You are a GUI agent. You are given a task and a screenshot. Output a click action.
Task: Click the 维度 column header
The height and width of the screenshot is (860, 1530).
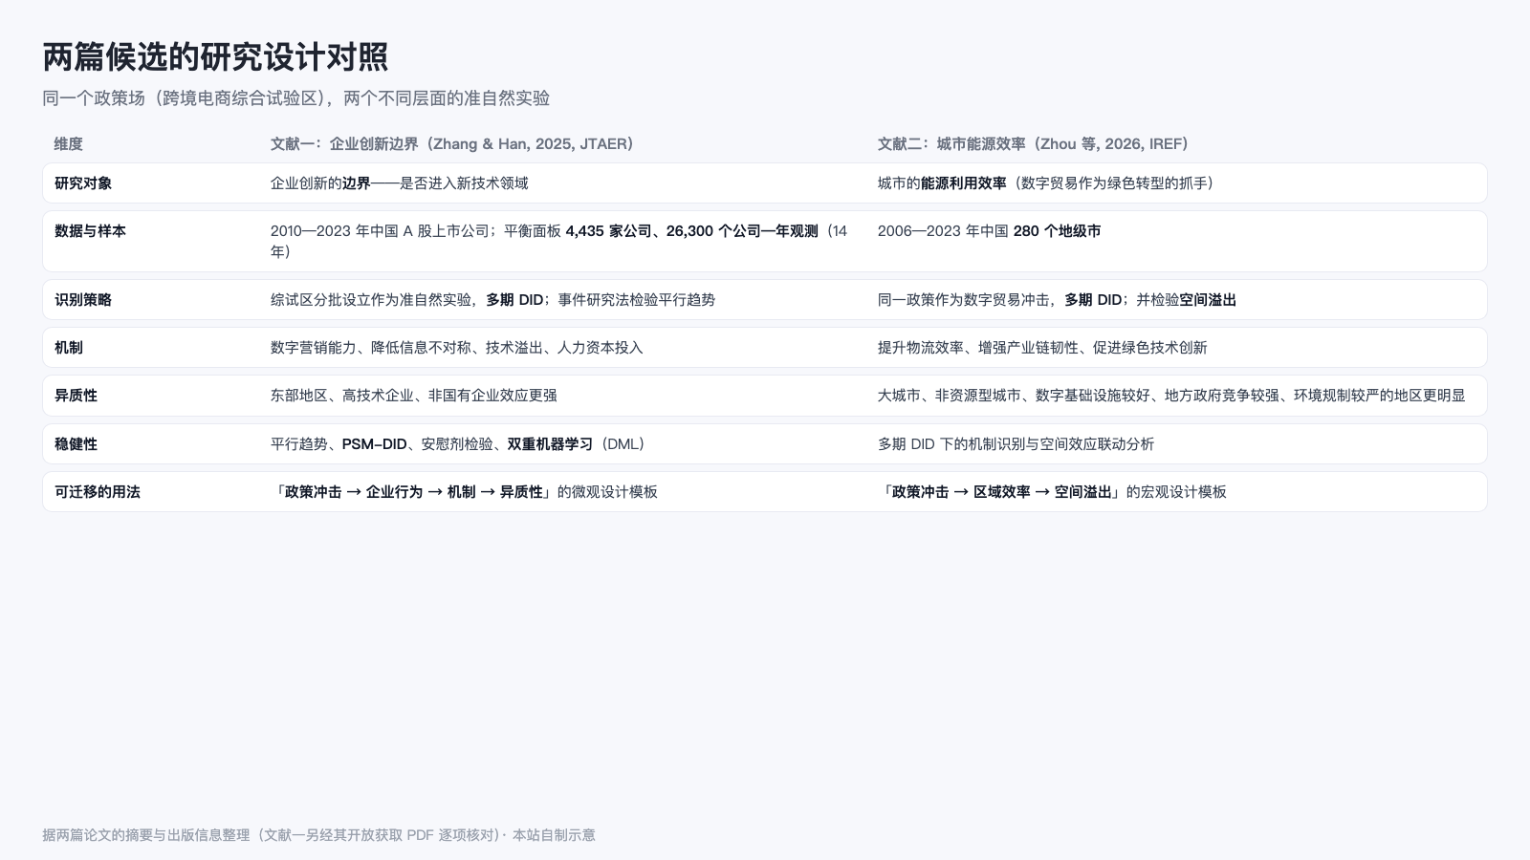pos(69,144)
